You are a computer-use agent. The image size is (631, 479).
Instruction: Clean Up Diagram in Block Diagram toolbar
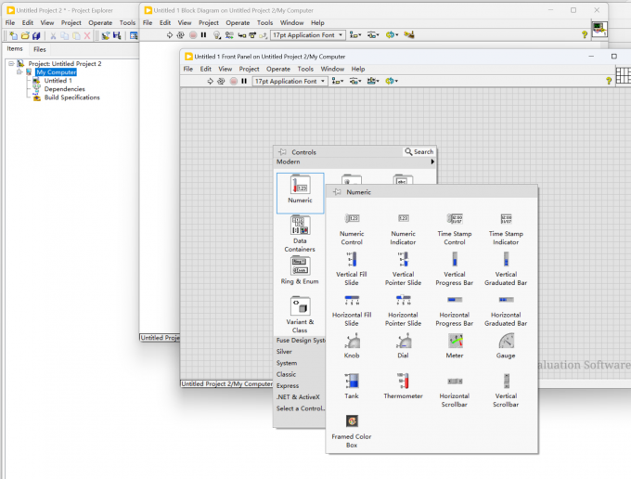click(409, 35)
